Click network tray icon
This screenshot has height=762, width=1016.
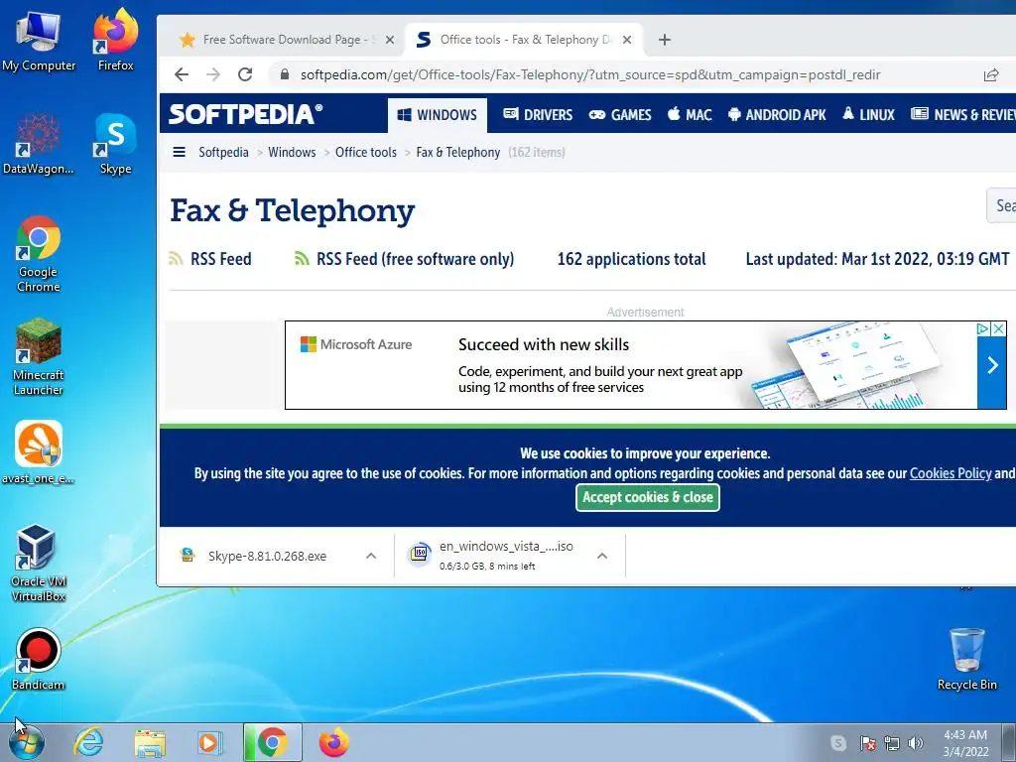click(x=892, y=743)
